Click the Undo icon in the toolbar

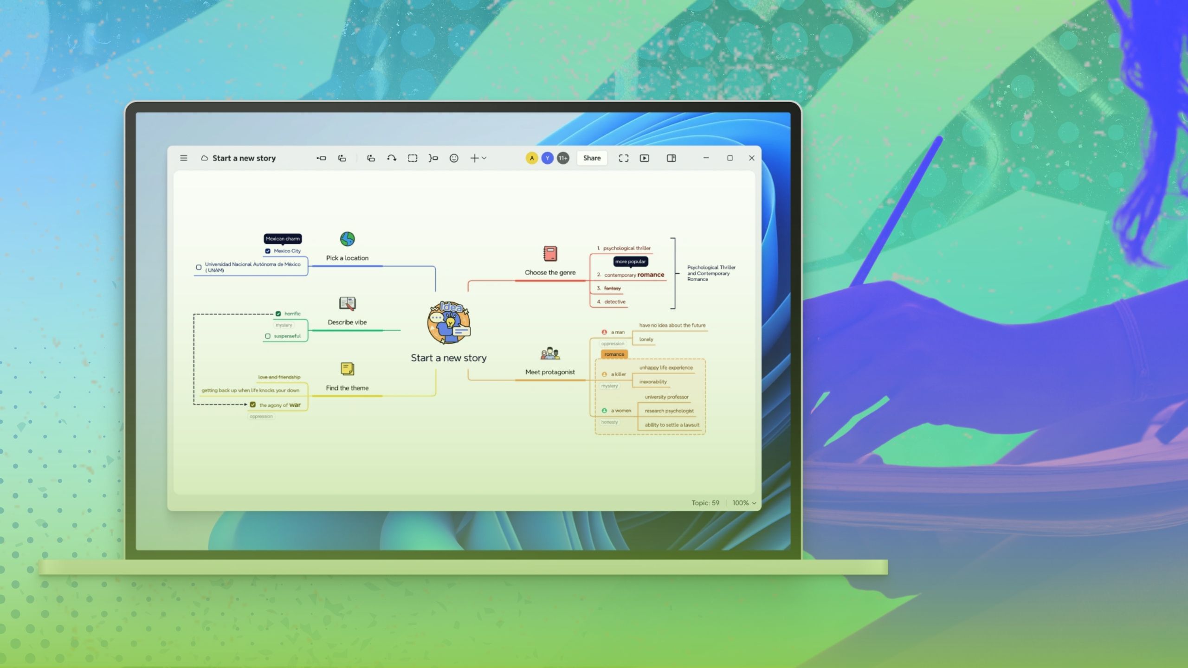click(391, 158)
